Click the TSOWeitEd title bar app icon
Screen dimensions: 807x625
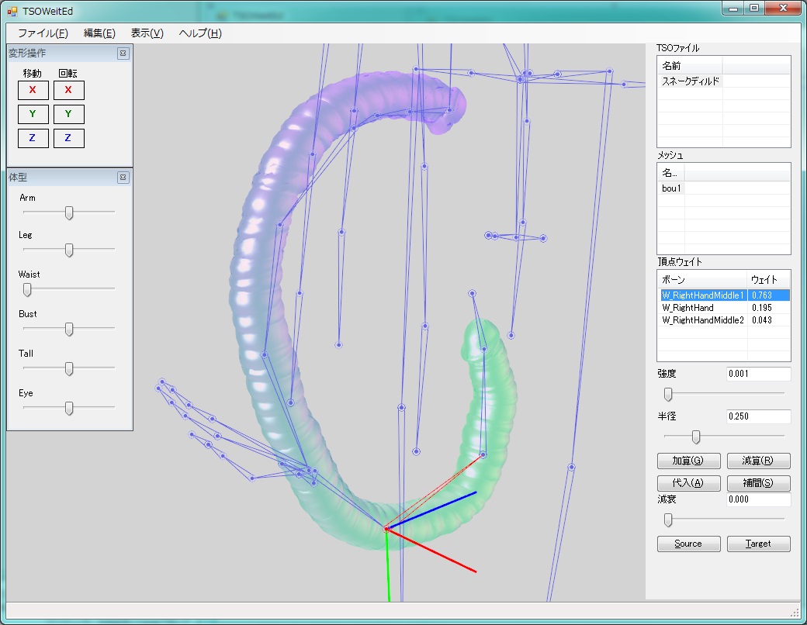[12, 12]
